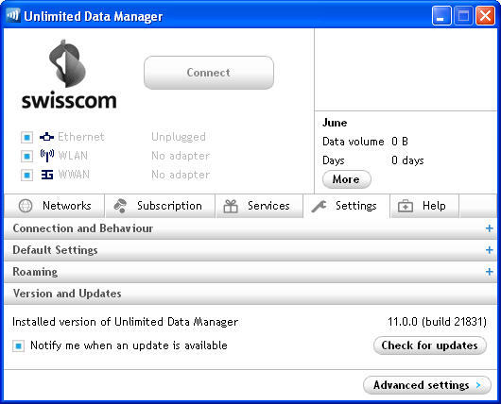Click the wrench icon on Settings tab

click(x=319, y=206)
